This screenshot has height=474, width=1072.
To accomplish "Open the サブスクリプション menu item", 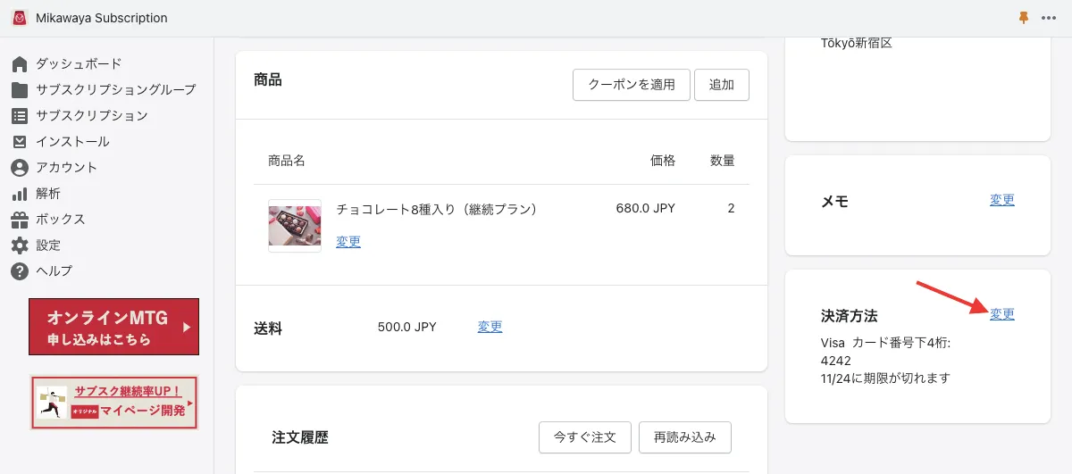I will point(92,116).
